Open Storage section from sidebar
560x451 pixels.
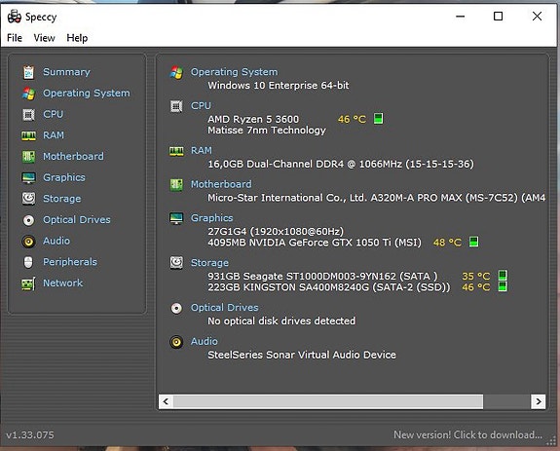click(x=61, y=199)
